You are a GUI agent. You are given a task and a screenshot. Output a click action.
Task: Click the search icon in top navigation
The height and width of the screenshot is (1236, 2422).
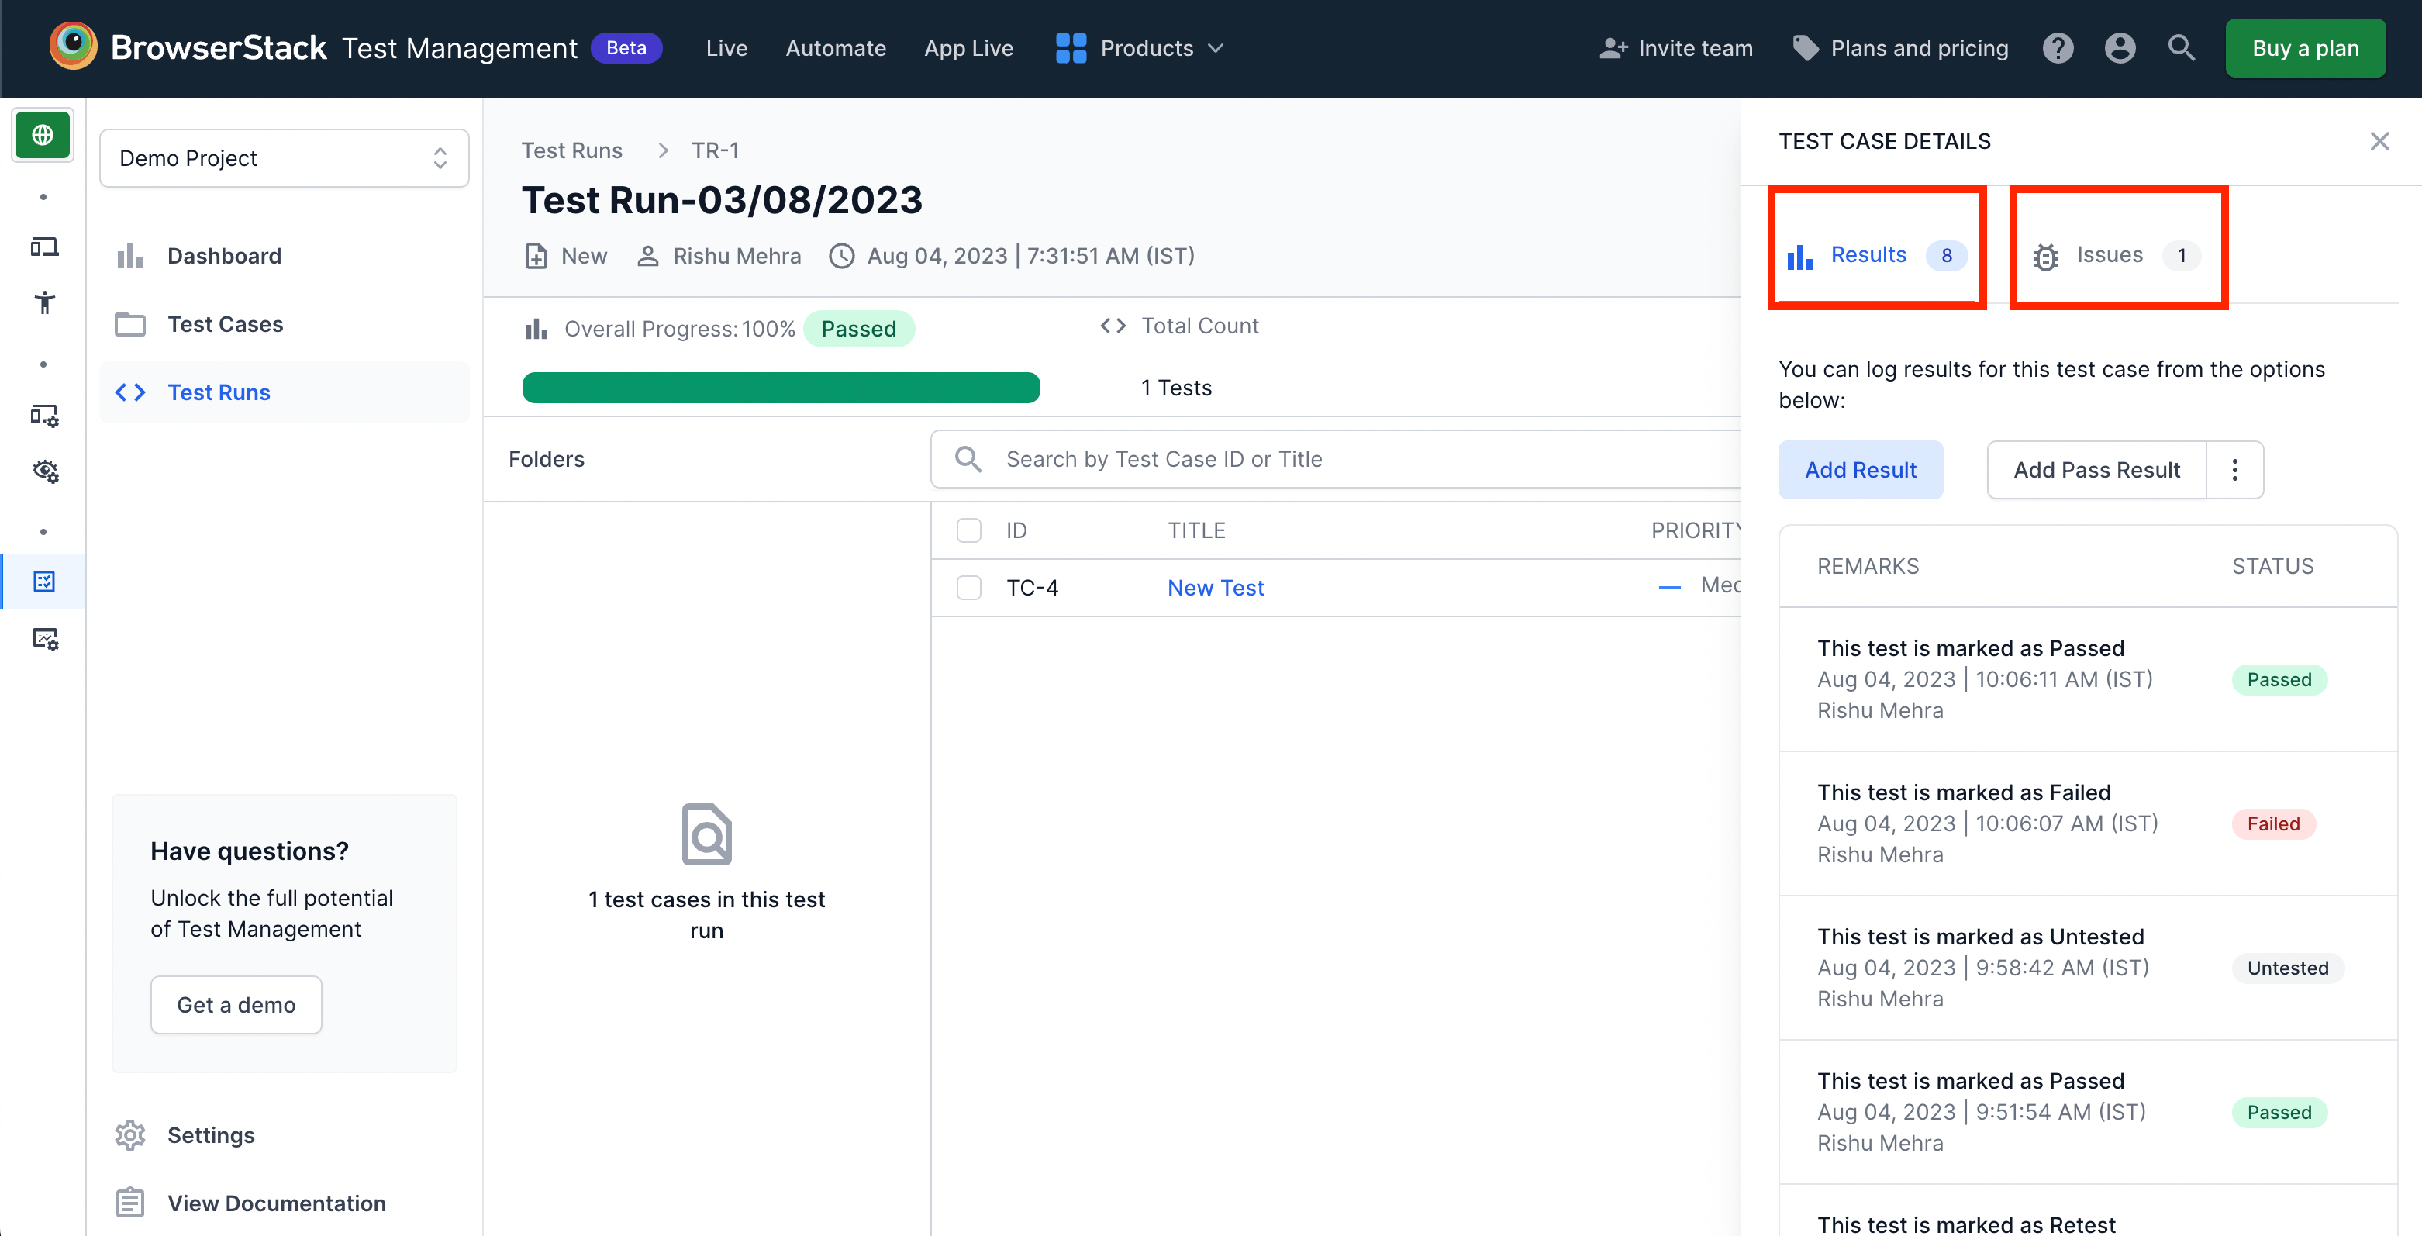(x=2182, y=47)
